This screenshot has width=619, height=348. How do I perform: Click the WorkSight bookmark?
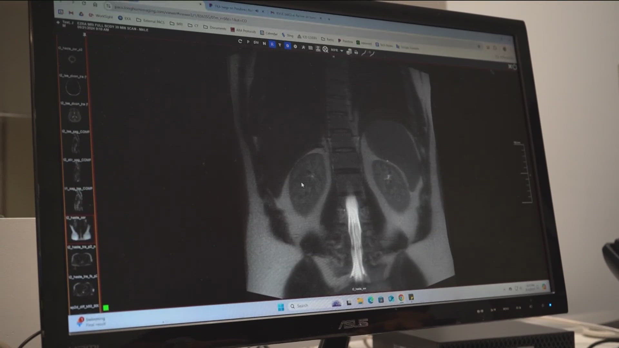pos(101,16)
